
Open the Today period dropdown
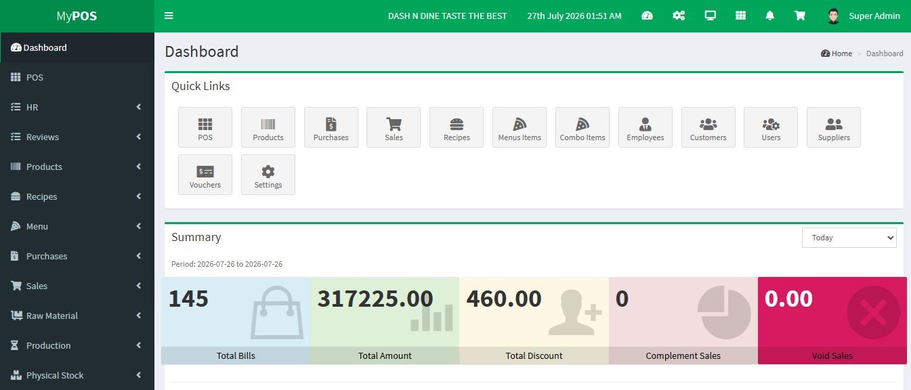[849, 238]
